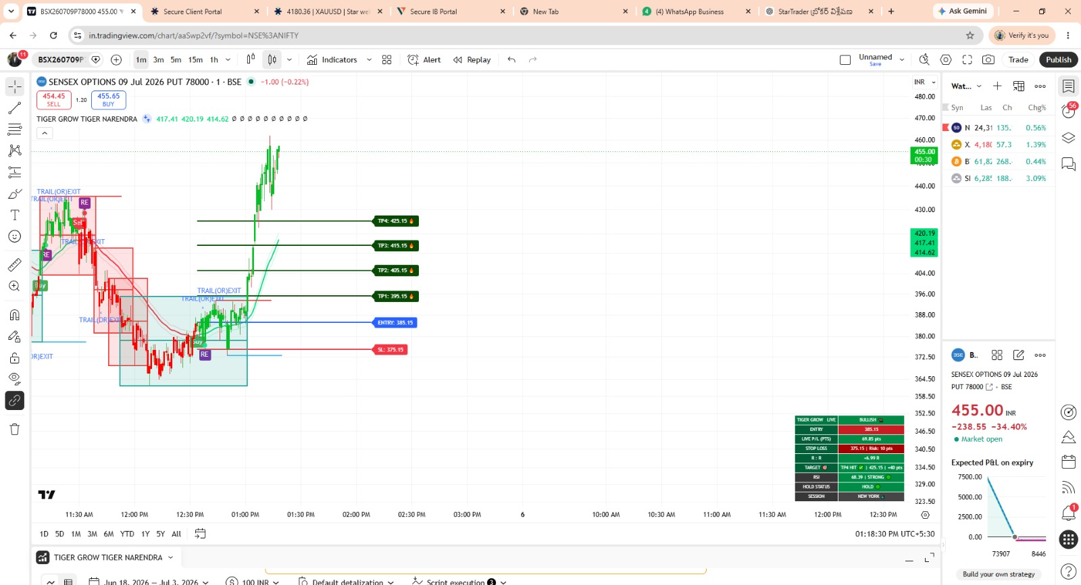Publish the chart idea
This screenshot has width=1081, height=585.
[1059, 59]
